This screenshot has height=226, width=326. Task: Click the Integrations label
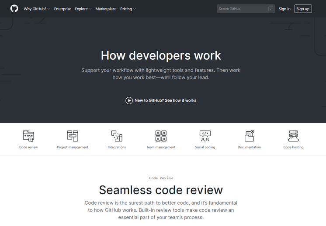117,147
